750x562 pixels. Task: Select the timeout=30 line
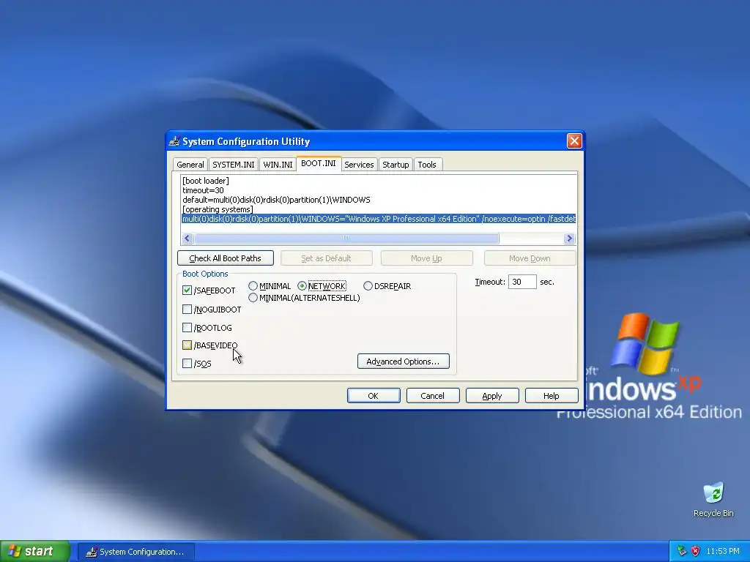pyautogui.click(x=203, y=190)
